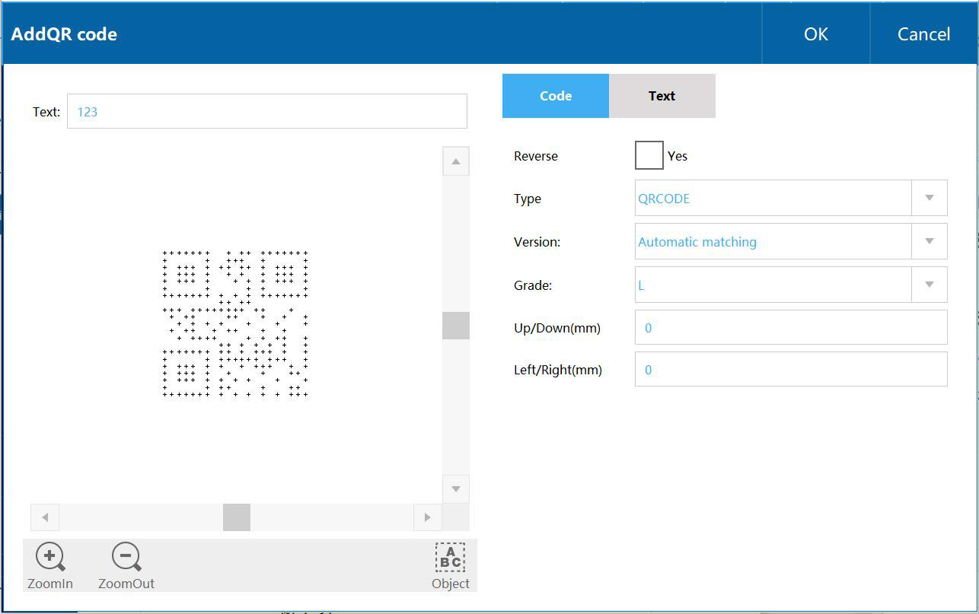Tick the Reverse Yes checkbox
Screen dimensions: 979x614
pos(649,155)
